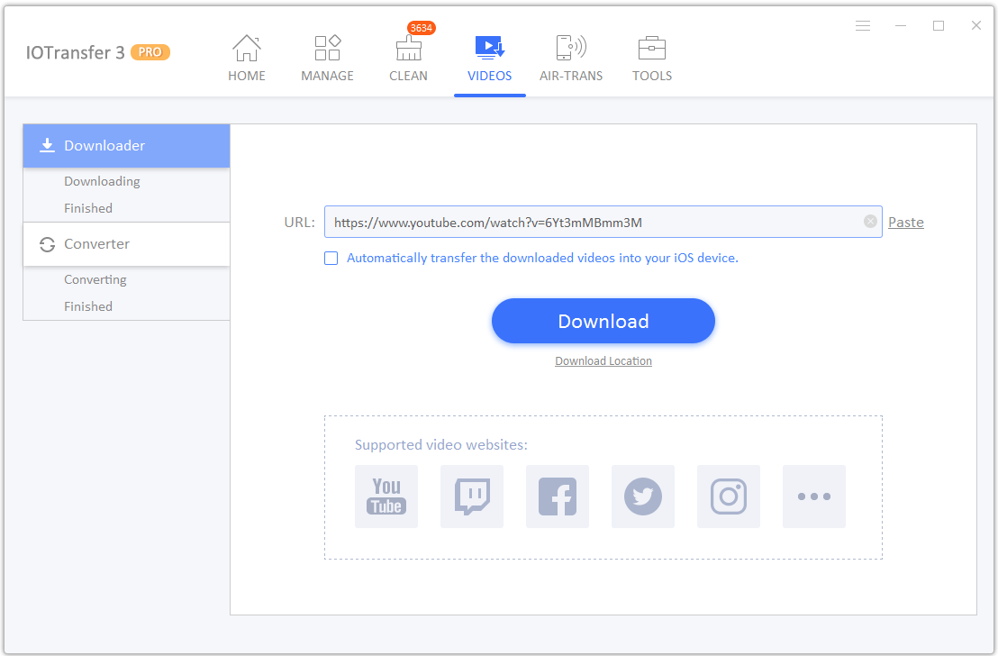Clear the URL field with the x icon
The width and height of the screenshot is (998, 656).
pyautogui.click(x=870, y=221)
